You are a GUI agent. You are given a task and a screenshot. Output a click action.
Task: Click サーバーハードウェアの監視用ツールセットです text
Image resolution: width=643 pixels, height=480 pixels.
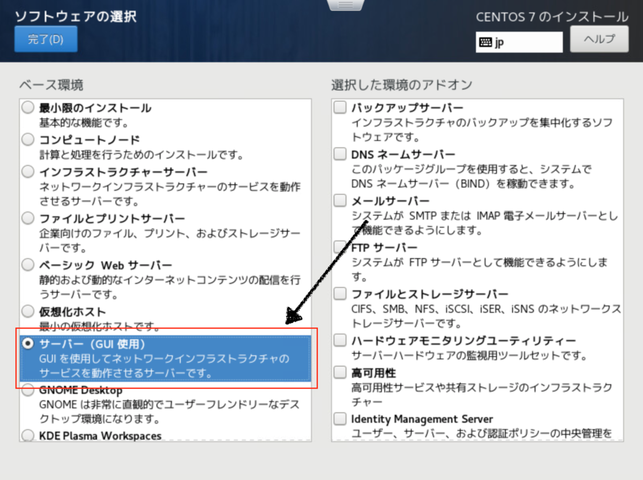pyautogui.click(x=469, y=355)
